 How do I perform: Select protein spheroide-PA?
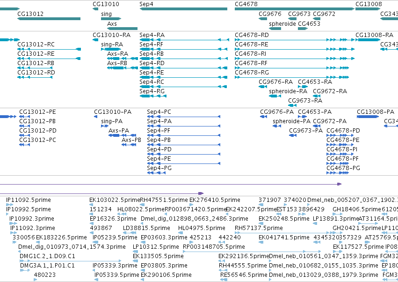(291, 121)
